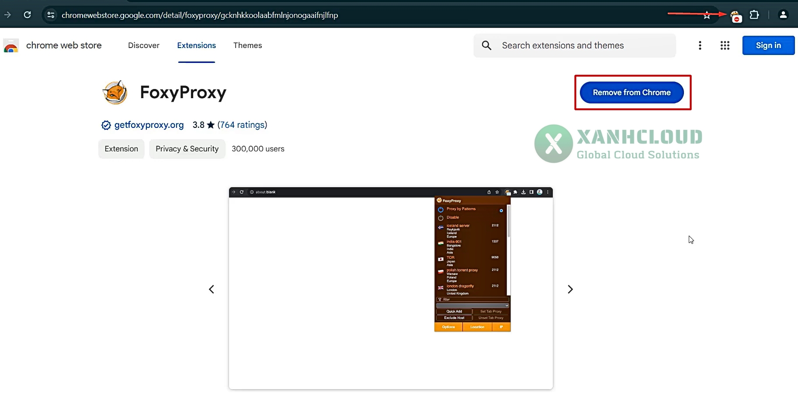Click the verified publisher badge icon

(x=106, y=125)
